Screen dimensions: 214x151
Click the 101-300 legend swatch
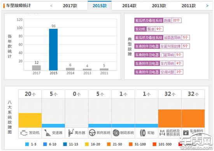pos(154,144)
